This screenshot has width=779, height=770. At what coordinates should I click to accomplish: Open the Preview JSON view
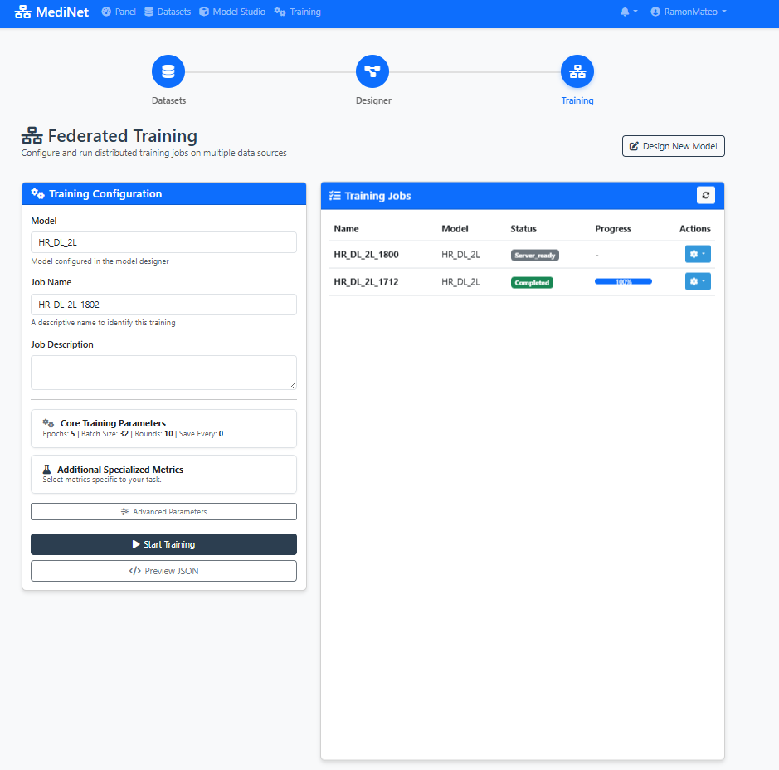click(163, 571)
